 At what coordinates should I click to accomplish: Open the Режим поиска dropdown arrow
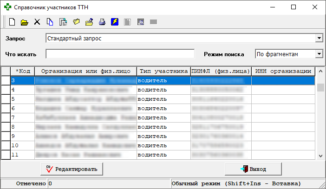tap(319, 54)
